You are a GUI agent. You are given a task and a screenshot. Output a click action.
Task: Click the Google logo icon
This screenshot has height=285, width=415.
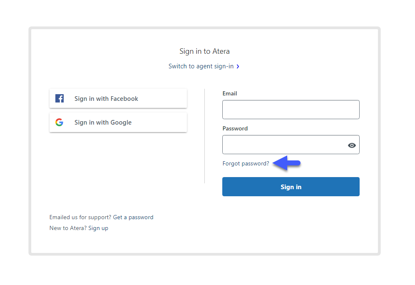[59, 122]
